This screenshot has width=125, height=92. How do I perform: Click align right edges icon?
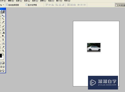63,5
